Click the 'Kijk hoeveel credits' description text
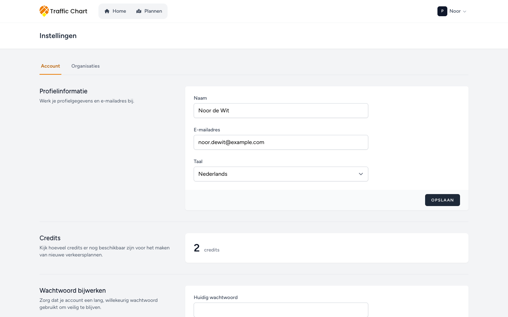This screenshot has height=317, width=508. [x=104, y=251]
